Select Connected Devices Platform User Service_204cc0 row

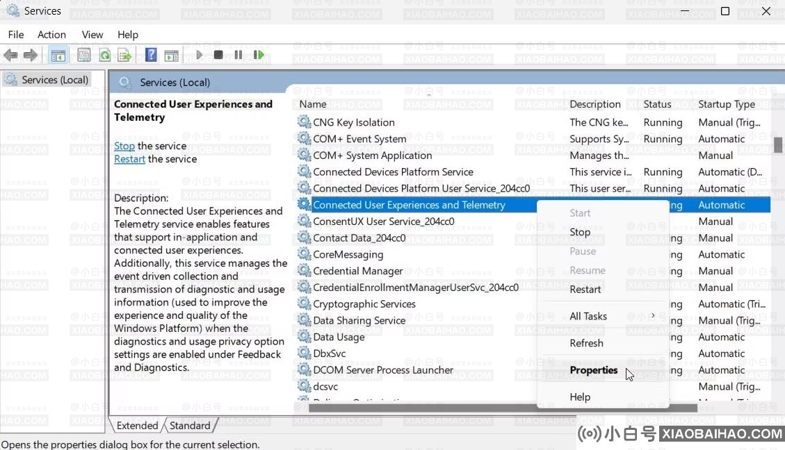coord(533,188)
